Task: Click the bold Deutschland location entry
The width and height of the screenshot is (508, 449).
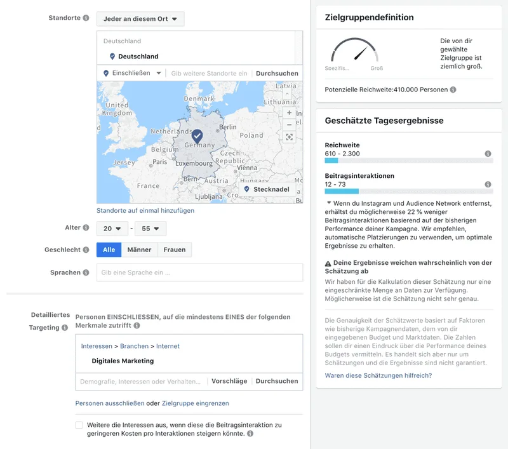Action: [x=138, y=57]
